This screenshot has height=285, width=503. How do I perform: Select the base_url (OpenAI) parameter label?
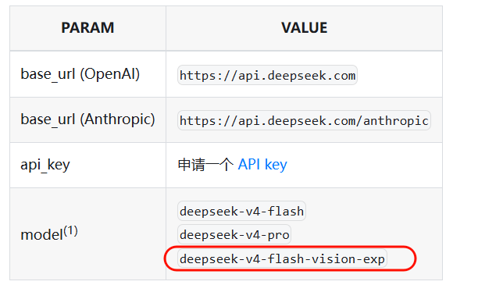tap(80, 74)
